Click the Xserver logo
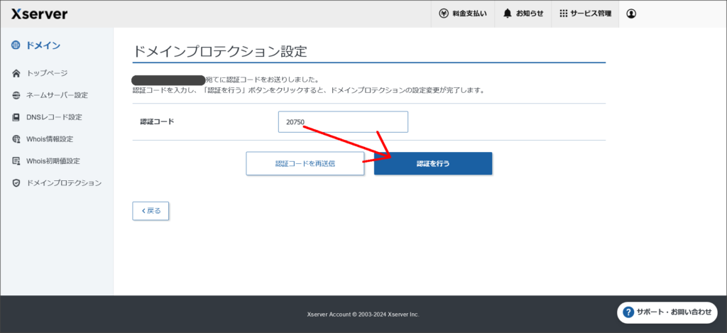 [x=40, y=14]
